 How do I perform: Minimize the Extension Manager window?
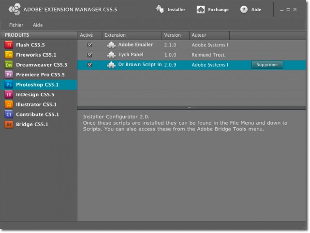pyautogui.click(x=282, y=10)
